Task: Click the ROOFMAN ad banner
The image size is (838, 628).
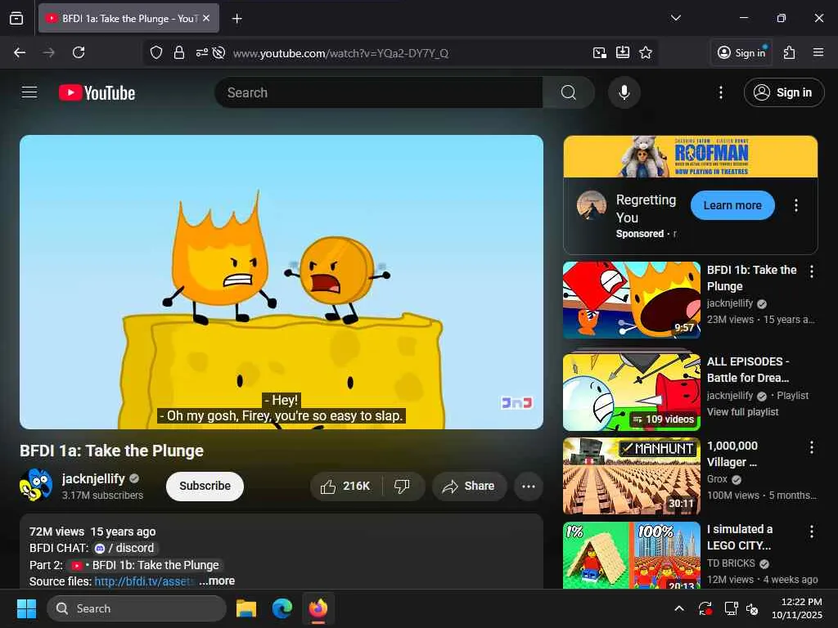Action: [x=690, y=156]
